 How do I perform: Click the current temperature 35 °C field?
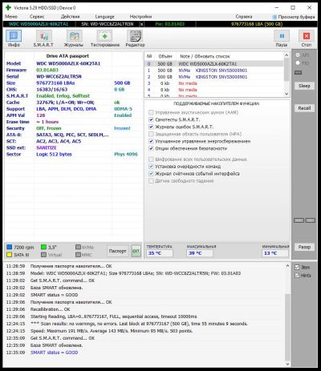click(x=160, y=253)
